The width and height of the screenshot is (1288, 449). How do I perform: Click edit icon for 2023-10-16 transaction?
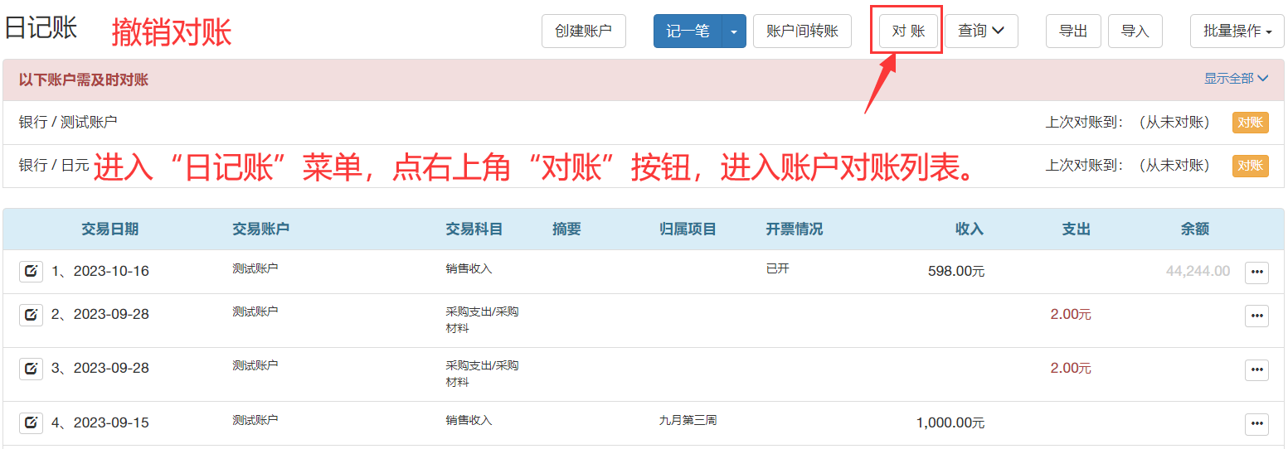coord(31,272)
